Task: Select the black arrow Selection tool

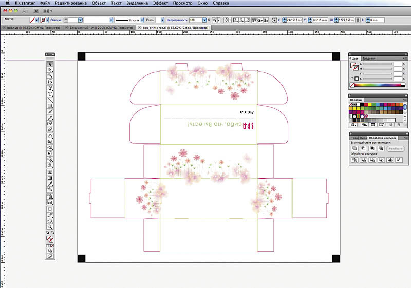Action: [50, 64]
